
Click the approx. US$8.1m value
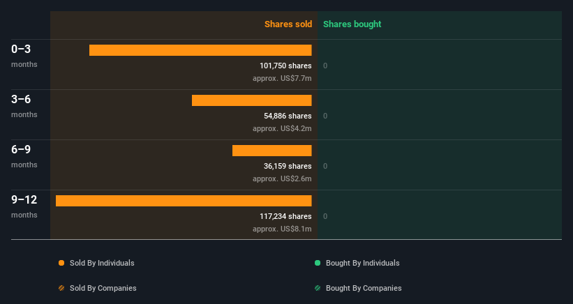(x=282, y=229)
